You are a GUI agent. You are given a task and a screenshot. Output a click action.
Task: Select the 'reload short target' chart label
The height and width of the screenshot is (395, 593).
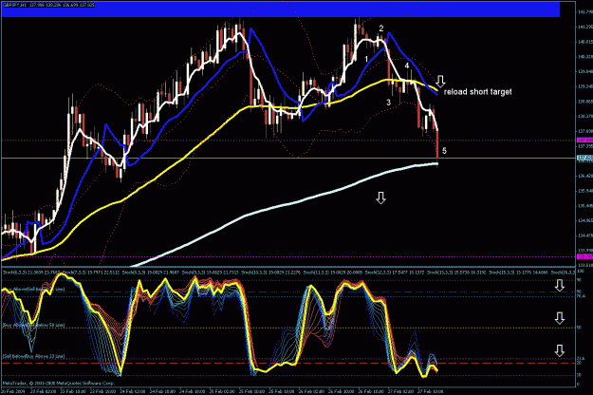(477, 92)
